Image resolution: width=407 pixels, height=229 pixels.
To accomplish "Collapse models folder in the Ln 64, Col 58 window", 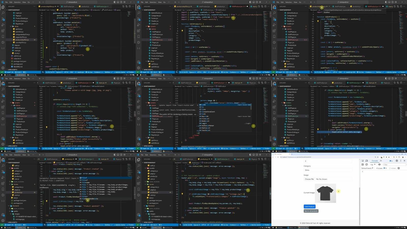I will coord(152,168).
